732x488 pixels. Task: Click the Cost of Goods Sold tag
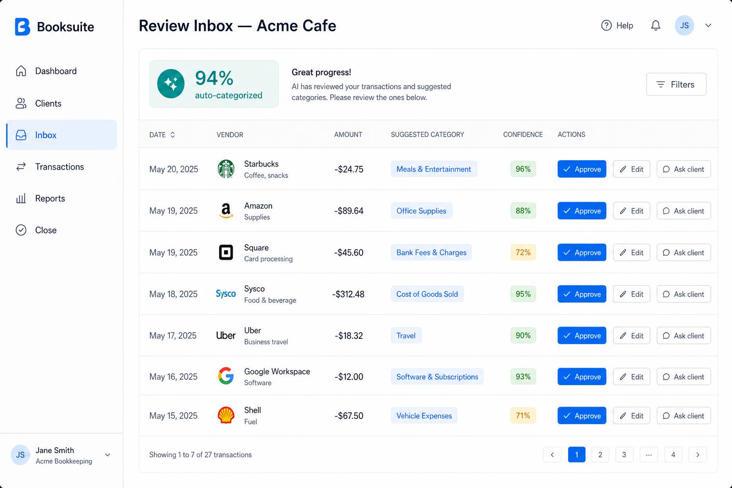tap(427, 294)
